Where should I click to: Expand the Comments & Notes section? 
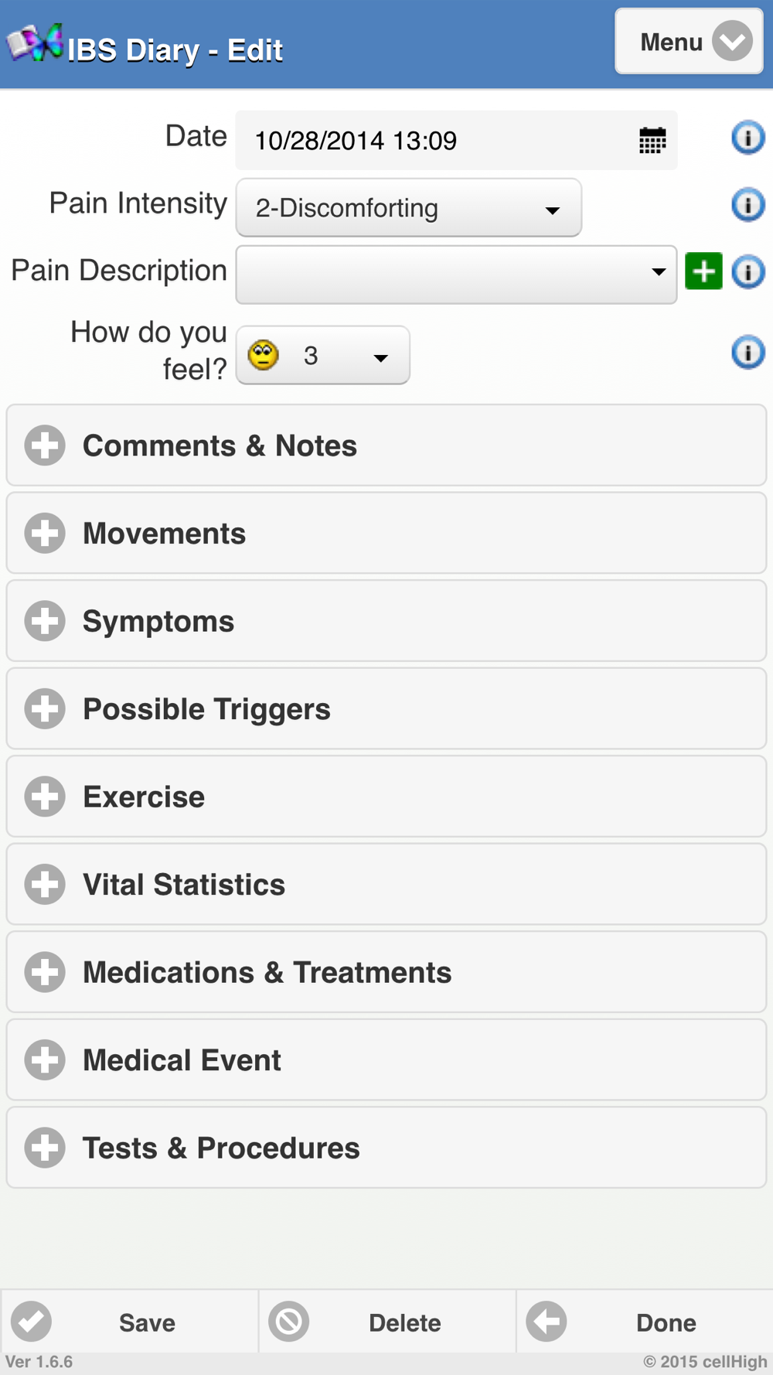click(386, 445)
